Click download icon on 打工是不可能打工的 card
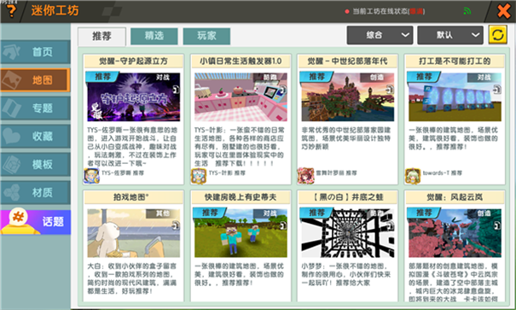Viewport: 516px width, 310px height. pos(497,90)
